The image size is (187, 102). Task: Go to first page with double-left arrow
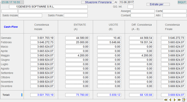point(166,100)
